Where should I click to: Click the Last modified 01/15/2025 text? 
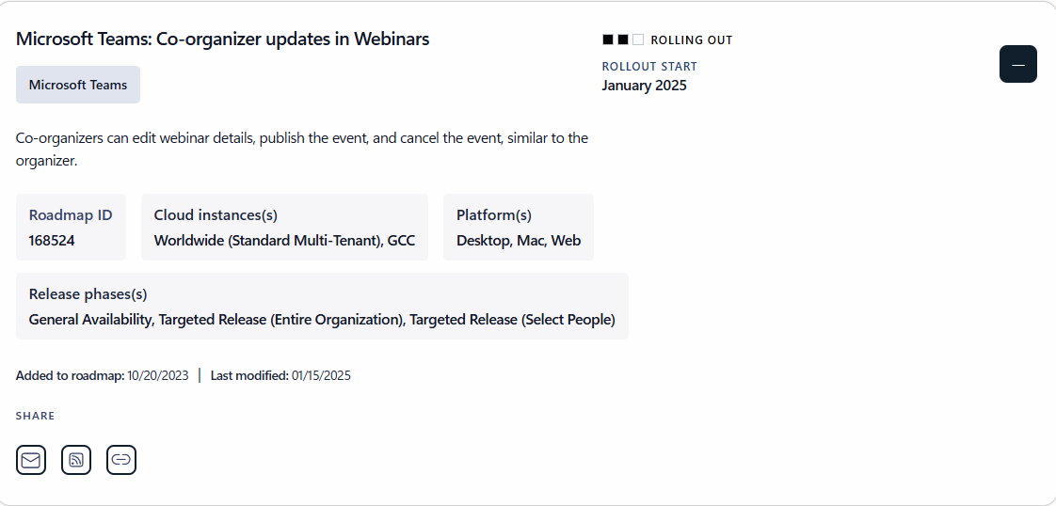point(280,375)
